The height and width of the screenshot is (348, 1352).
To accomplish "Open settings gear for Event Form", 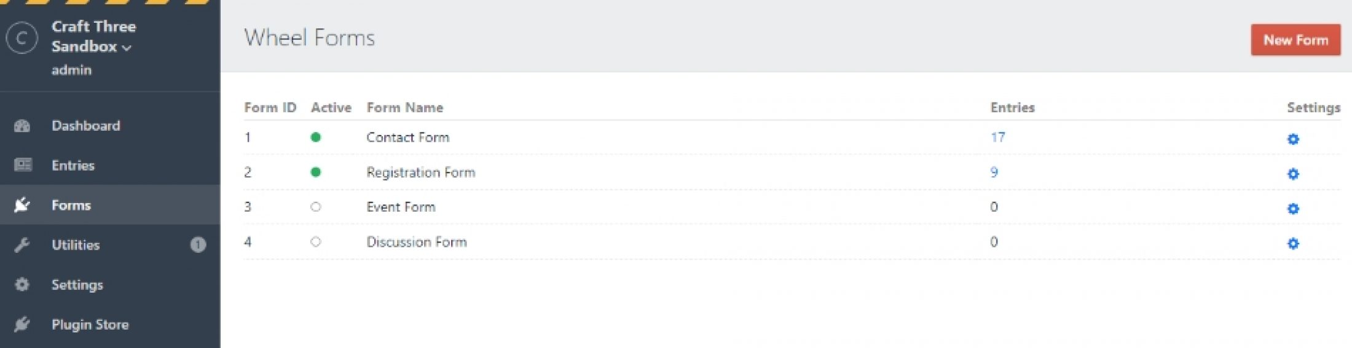I will pyautogui.click(x=1293, y=209).
